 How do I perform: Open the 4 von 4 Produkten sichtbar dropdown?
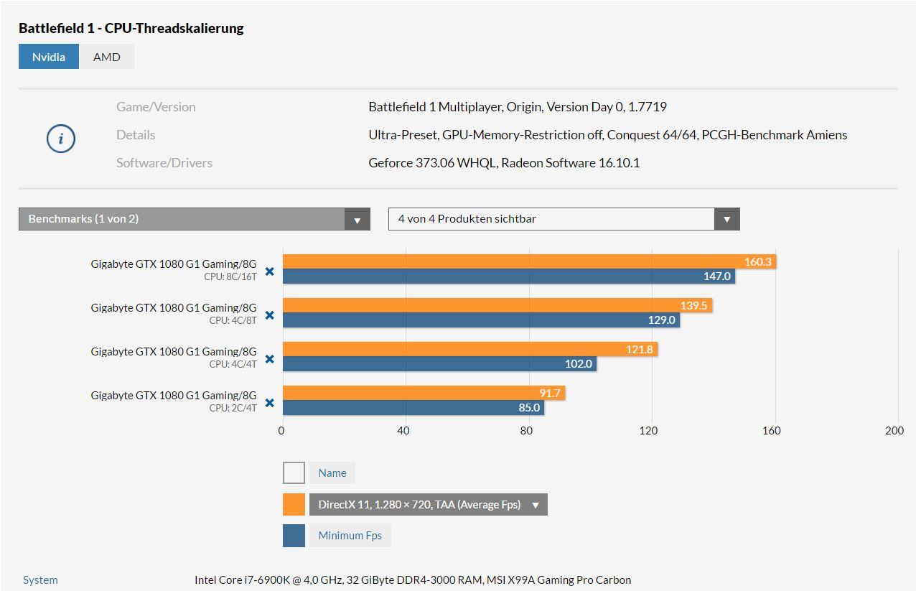(x=564, y=219)
